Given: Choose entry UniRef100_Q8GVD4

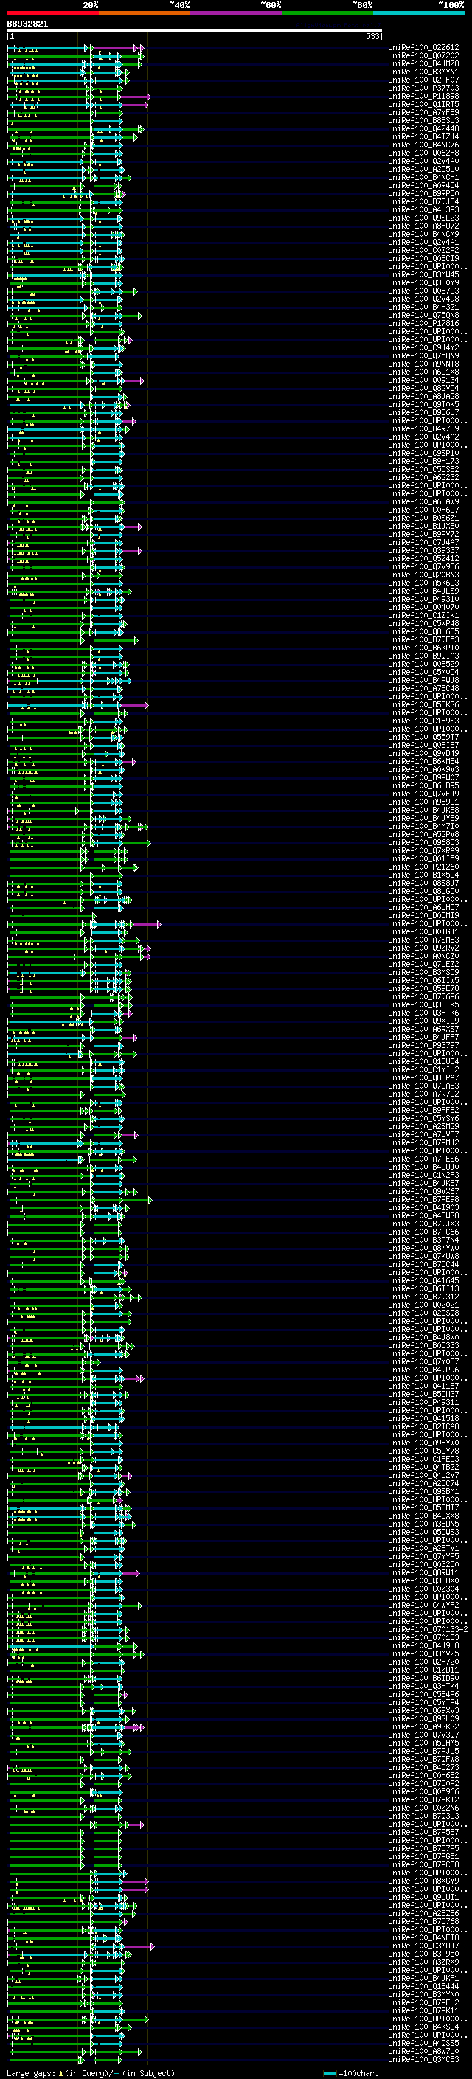Looking at the screenshot, I should pos(423,388).
